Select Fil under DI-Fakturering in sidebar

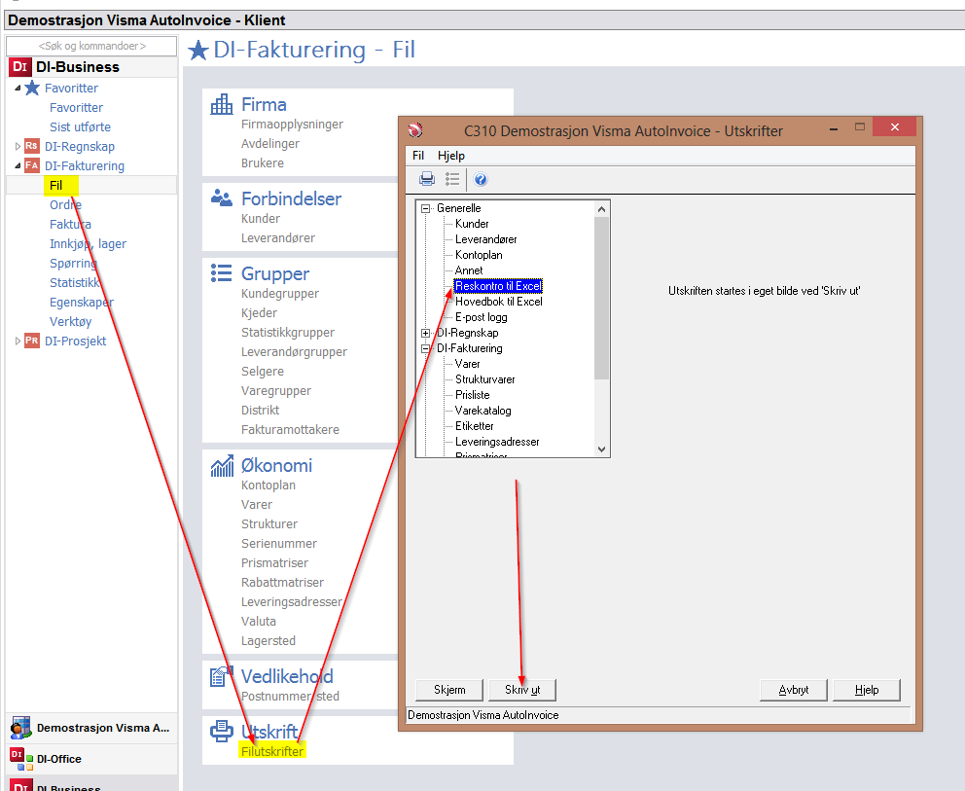click(56, 185)
